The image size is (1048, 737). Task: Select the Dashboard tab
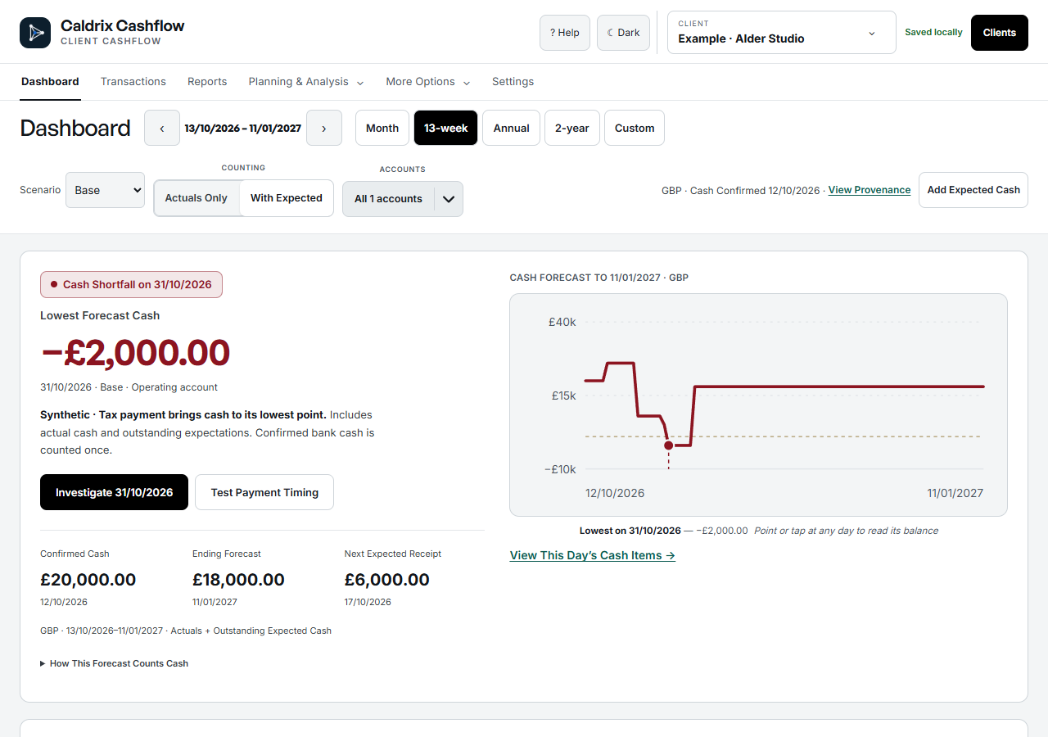click(x=50, y=82)
